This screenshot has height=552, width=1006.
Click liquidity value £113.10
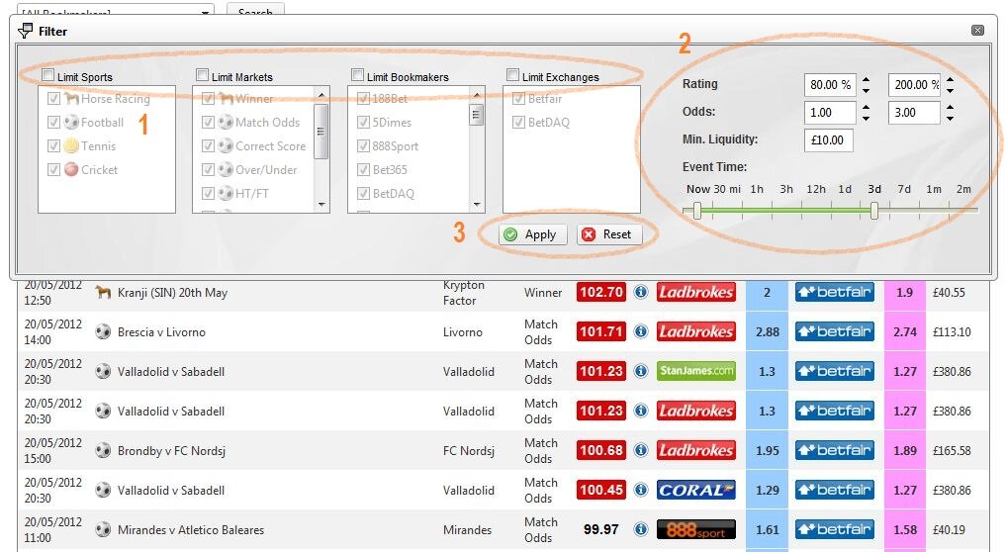(x=952, y=331)
